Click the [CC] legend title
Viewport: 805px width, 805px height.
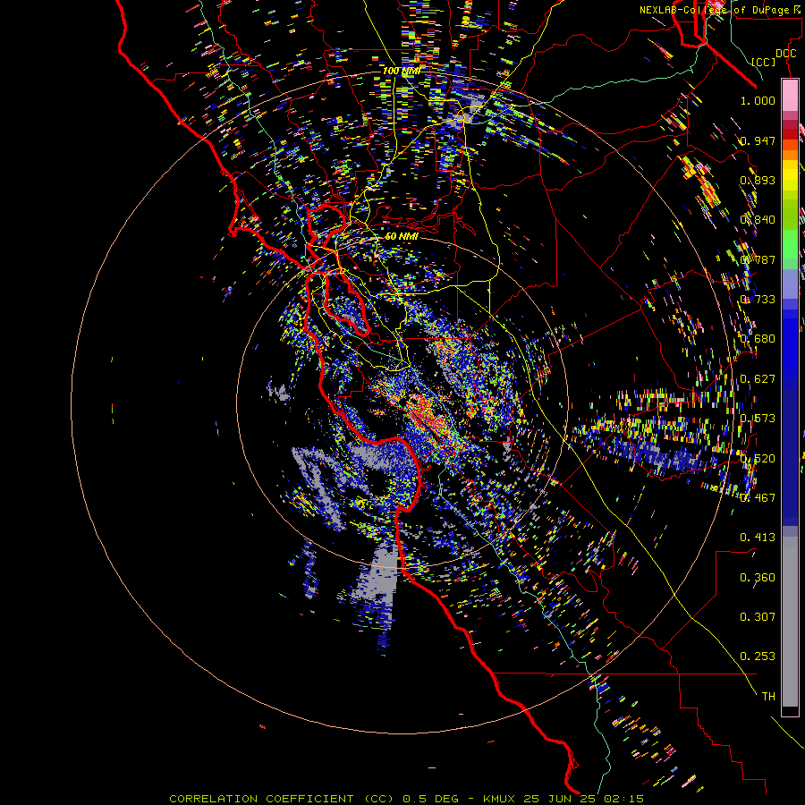(x=764, y=62)
